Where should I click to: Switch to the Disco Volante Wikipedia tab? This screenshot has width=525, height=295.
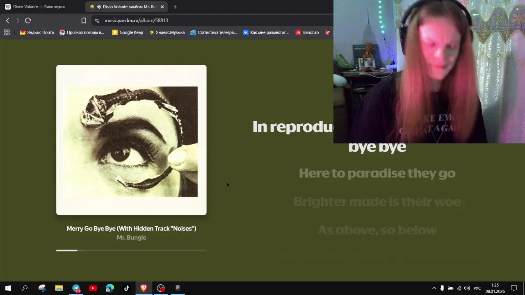[39, 7]
